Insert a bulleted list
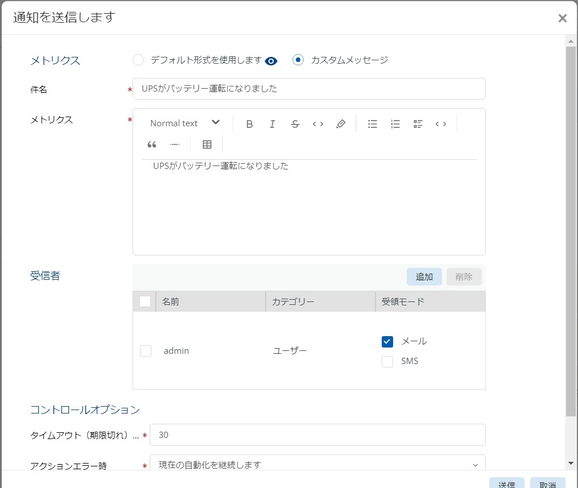This screenshot has height=488, width=578. pos(373,123)
